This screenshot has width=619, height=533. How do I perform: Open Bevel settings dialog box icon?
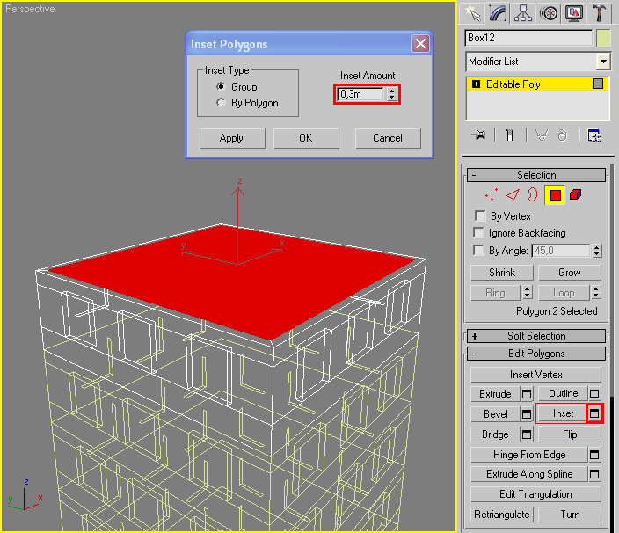pyautogui.click(x=527, y=413)
